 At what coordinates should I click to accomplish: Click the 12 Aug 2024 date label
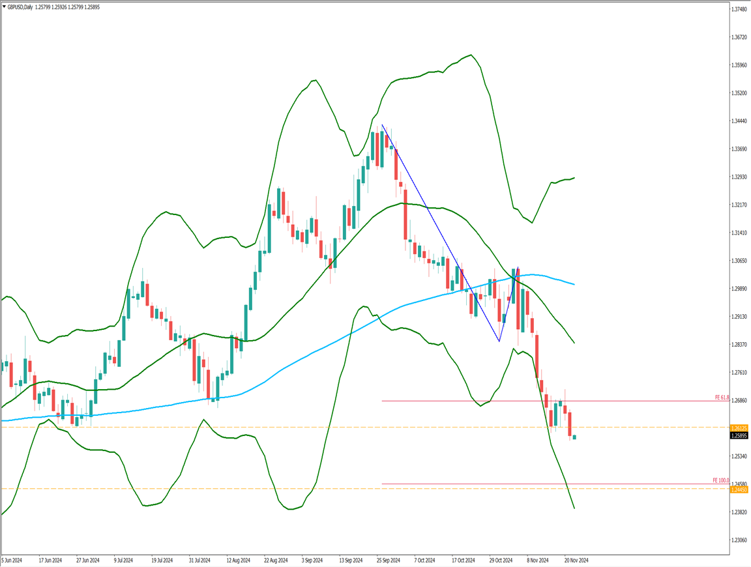click(239, 560)
